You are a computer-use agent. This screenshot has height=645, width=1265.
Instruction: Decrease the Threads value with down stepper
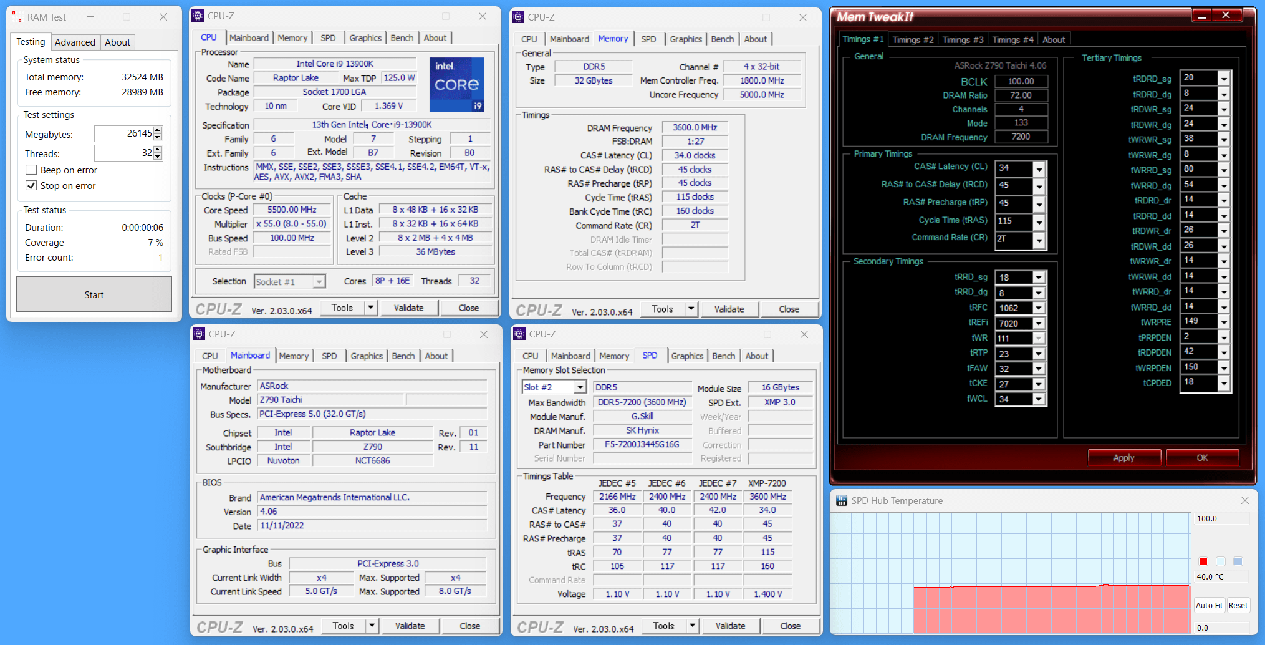(x=158, y=156)
